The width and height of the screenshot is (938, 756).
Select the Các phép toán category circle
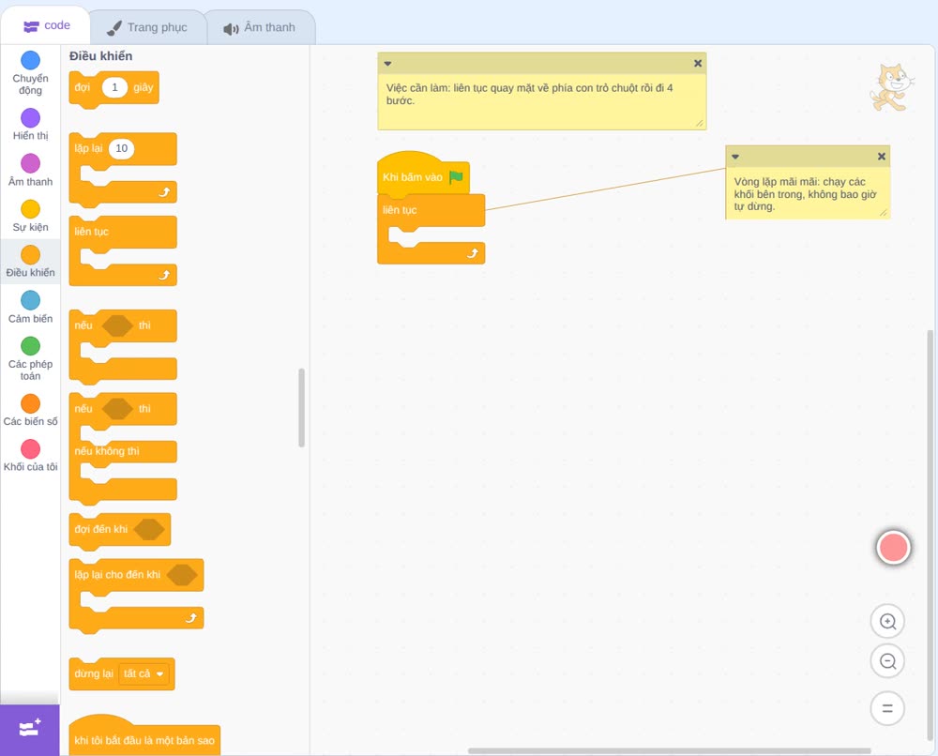point(31,346)
